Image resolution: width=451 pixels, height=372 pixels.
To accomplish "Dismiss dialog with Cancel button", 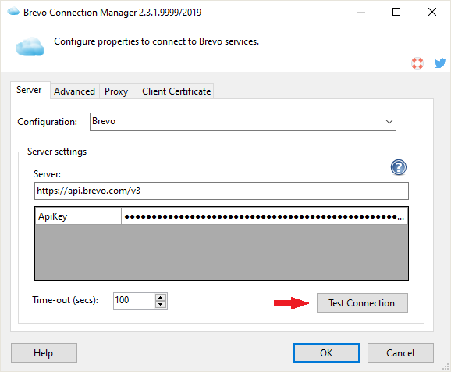I will (400, 352).
